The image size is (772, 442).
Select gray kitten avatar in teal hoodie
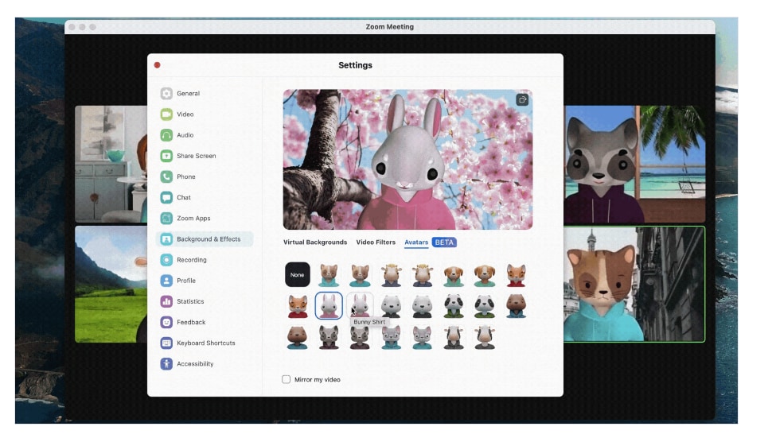(392, 337)
